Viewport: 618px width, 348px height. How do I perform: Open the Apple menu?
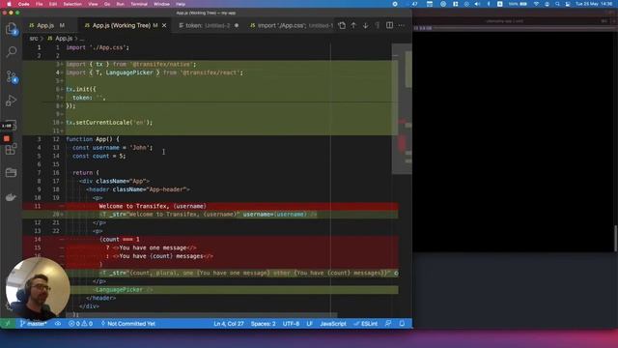(x=9, y=4)
